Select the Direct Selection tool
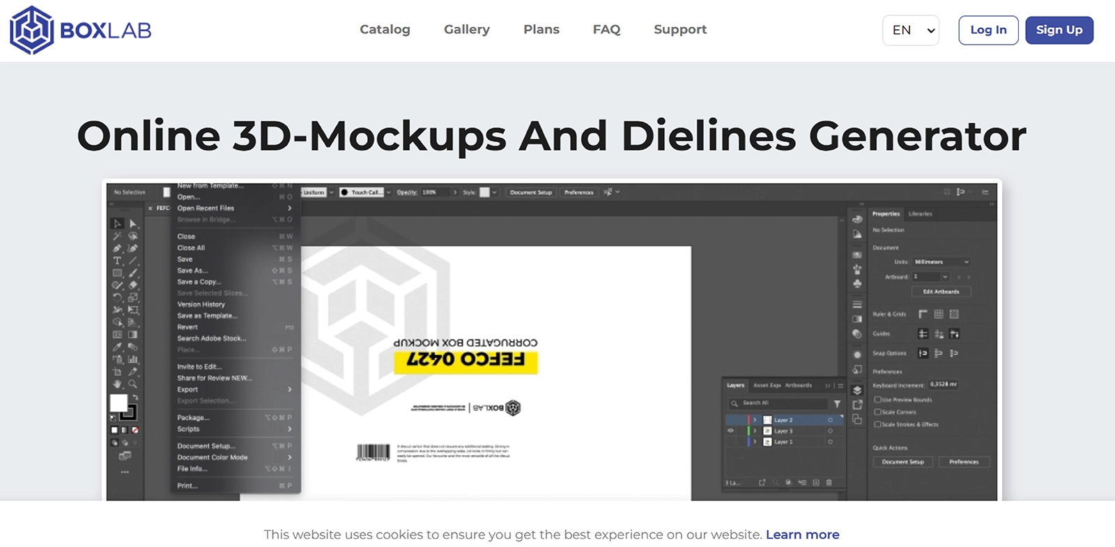The image size is (1115, 547). [x=132, y=223]
